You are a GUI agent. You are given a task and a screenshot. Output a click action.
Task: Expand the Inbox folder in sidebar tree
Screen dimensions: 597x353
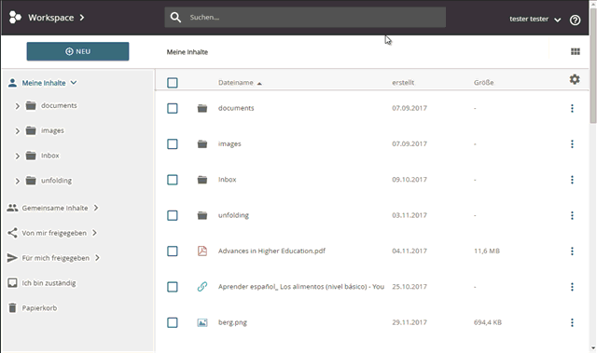(17, 156)
